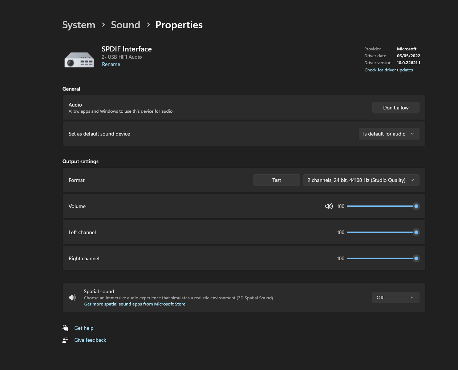Screen dimensions: 458x370
Task: Click the Left channel value 100
Action: point(341,232)
